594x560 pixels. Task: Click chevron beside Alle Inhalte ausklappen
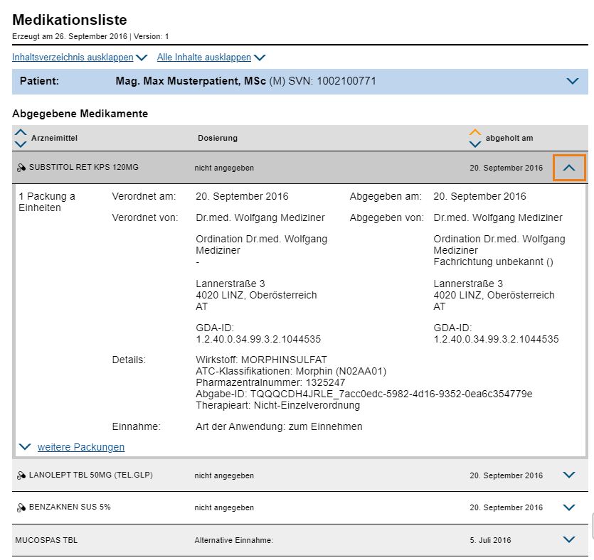click(x=260, y=58)
